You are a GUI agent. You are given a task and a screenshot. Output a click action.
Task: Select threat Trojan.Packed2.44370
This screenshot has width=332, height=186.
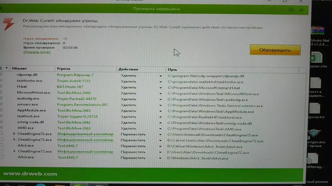click(x=77, y=99)
